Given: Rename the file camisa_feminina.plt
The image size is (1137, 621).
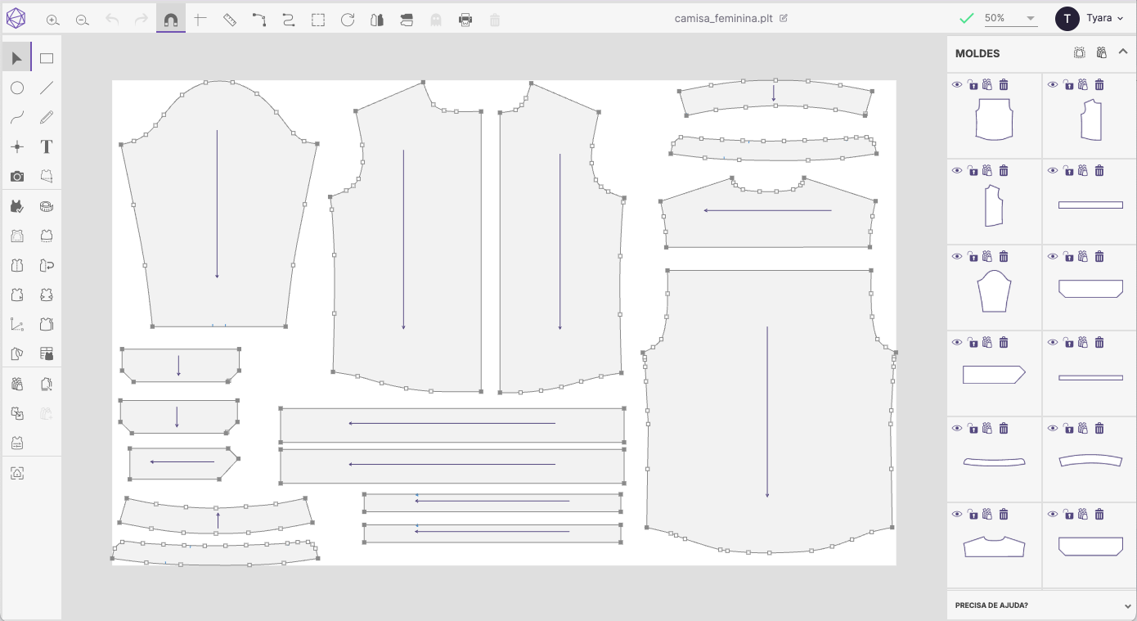Looking at the screenshot, I should click(x=783, y=18).
